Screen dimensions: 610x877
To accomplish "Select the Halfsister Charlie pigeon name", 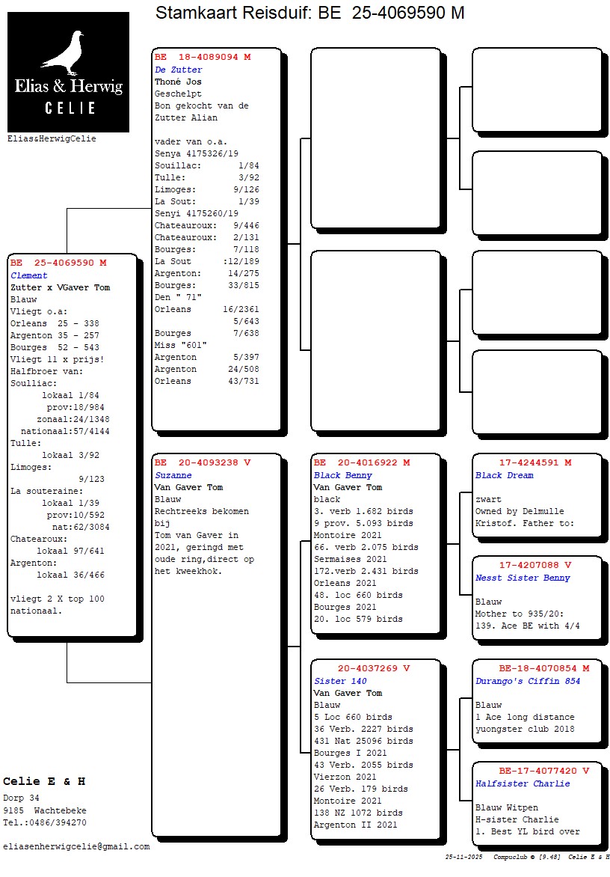I will click(523, 783).
